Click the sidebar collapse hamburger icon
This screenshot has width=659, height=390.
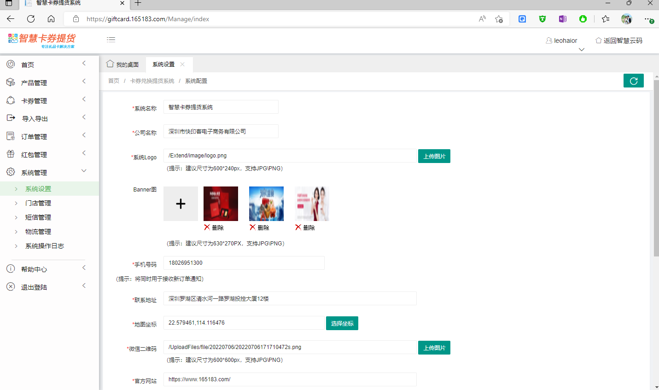point(111,40)
